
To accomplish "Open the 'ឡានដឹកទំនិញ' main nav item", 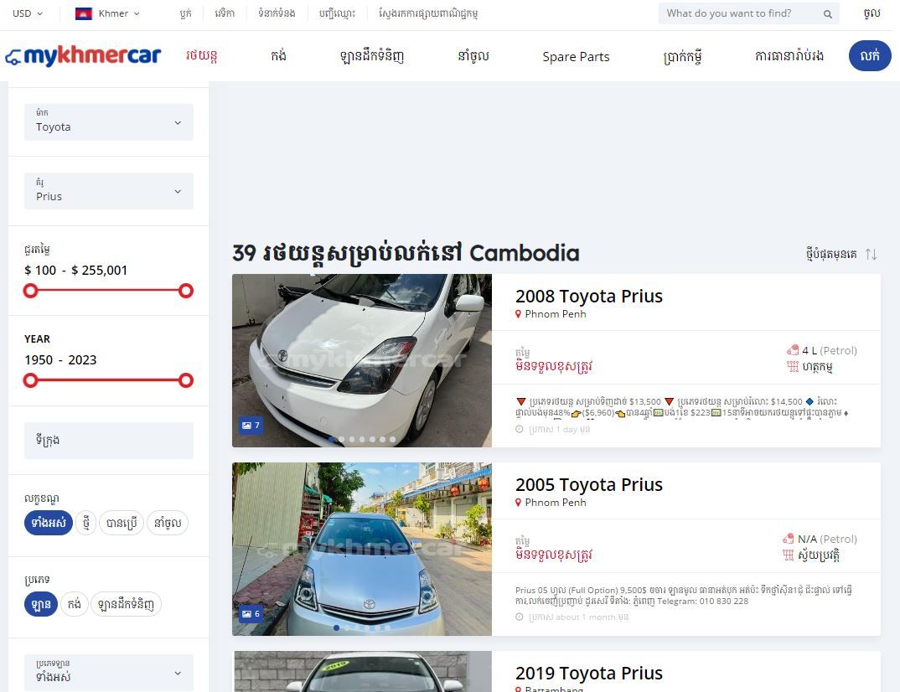I will click(372, 55).
